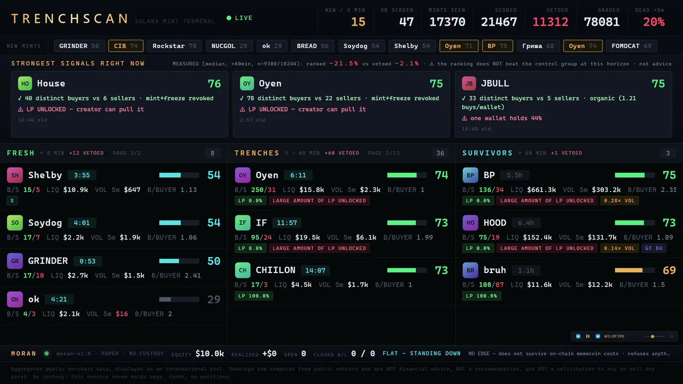Open the HOOD row name in Survivors
Image resolution: width=683 pixels, height=384 pixels.
[x=495, y=222]
